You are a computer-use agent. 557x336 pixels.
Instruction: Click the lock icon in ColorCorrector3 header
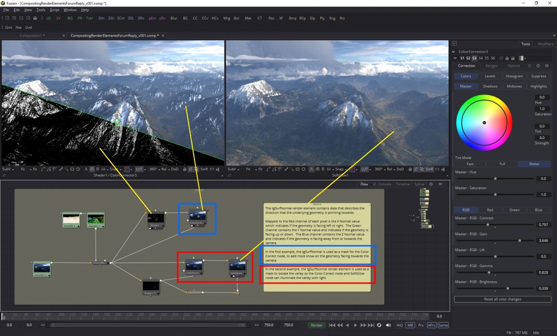pos(506,58)
